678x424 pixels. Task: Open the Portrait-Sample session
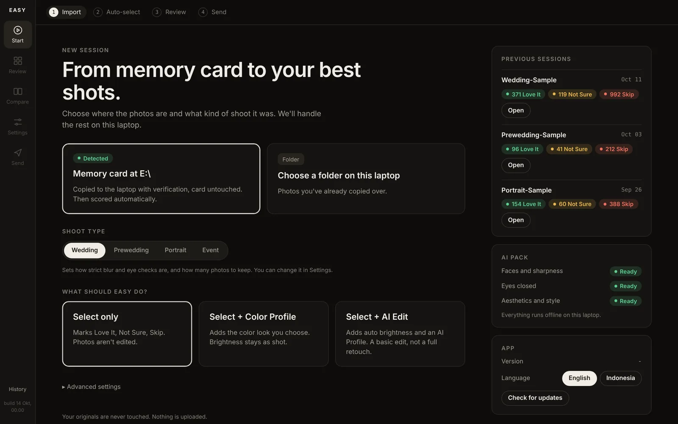click(x=516, y=220)
